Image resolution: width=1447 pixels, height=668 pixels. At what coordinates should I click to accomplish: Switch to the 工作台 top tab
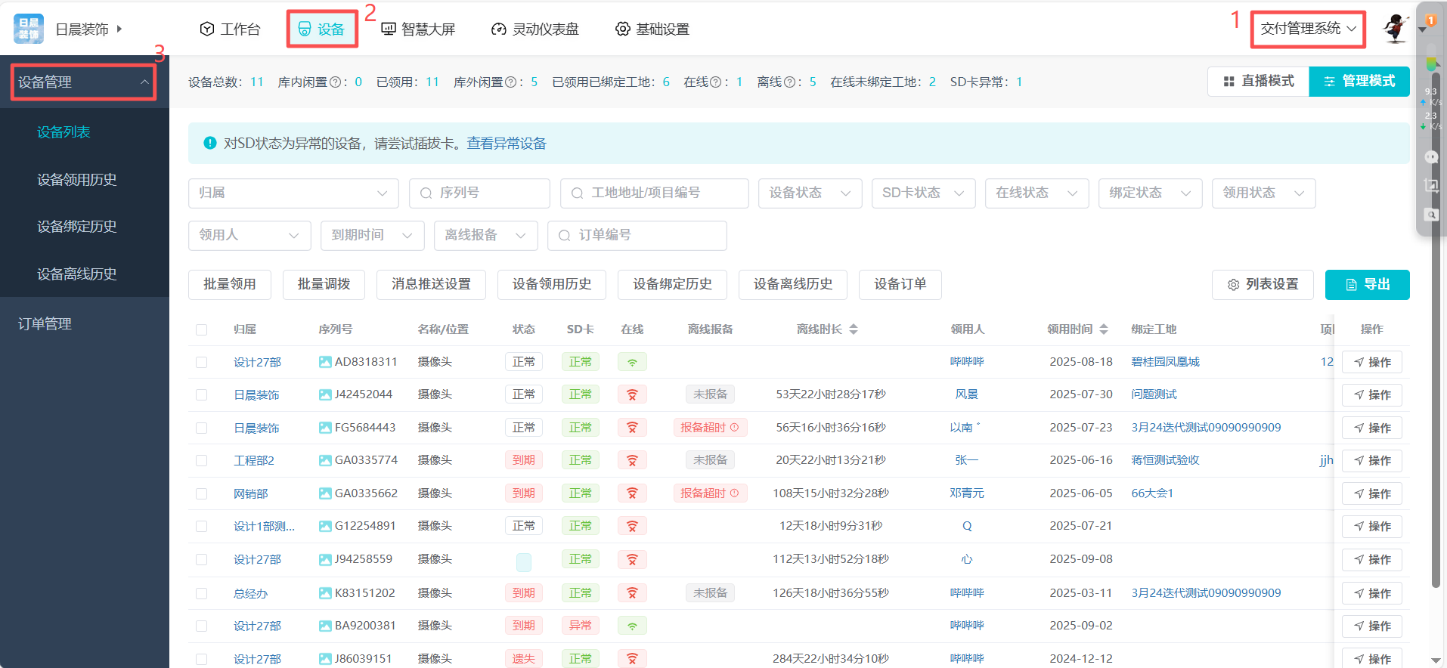(x=230, y=29)
